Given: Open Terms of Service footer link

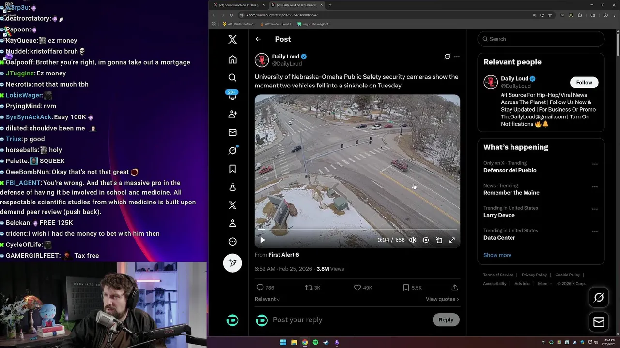Looking at the screenshot, I should (498, 275).
